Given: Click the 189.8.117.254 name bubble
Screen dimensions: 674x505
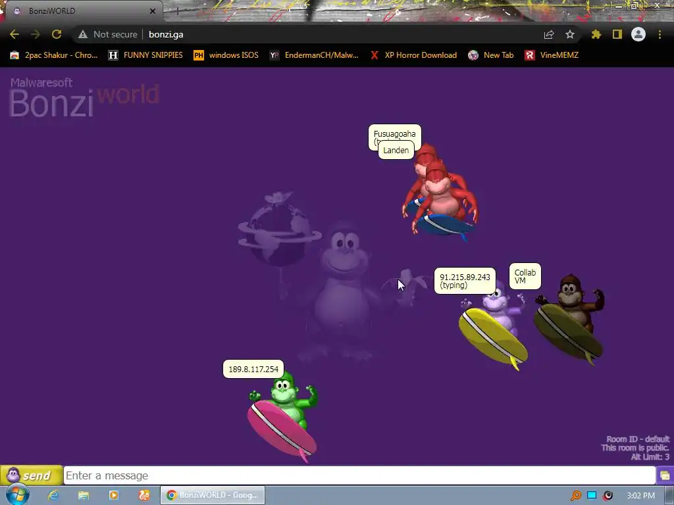Looking at the screenshot, I should (253, 369).
